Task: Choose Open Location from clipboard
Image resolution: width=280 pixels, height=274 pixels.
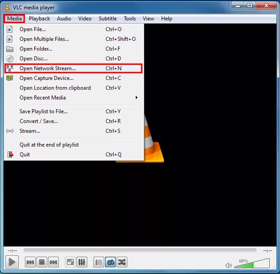Action: coord(73,88)
